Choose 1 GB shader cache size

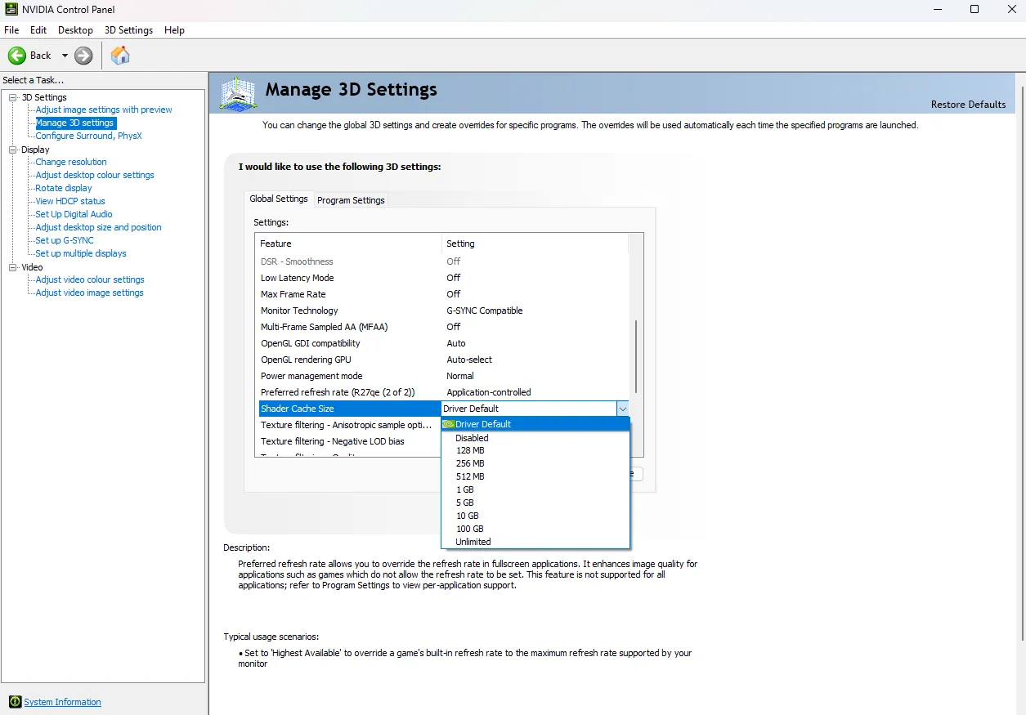click(x=535, y=489)
